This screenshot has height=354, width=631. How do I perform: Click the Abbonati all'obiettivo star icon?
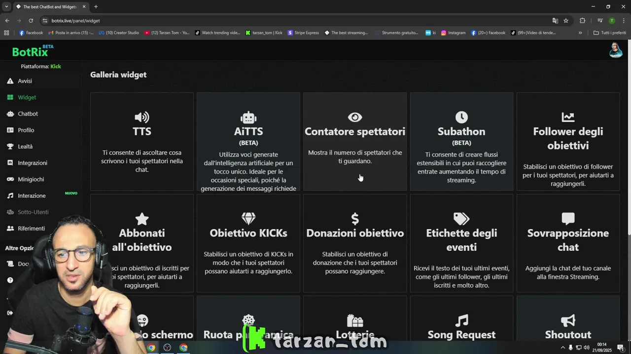[142, 219]
